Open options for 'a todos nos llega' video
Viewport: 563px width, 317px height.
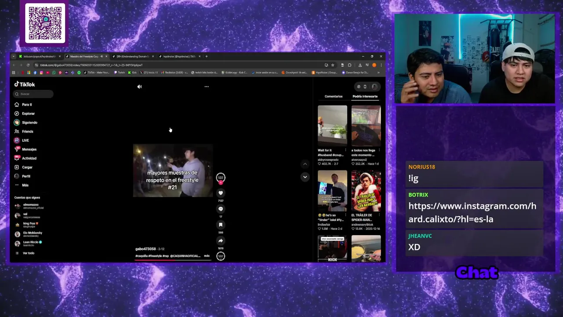tap(379, 150)
